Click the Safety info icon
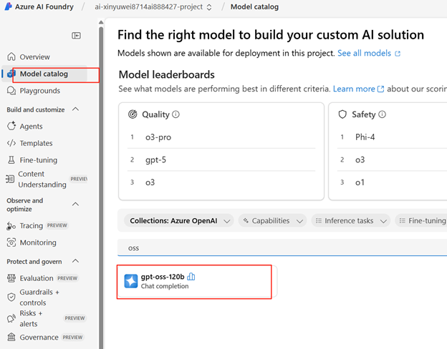Image resolution: width=447 pixels, height=349 pixels. click(x=382, y=114)
